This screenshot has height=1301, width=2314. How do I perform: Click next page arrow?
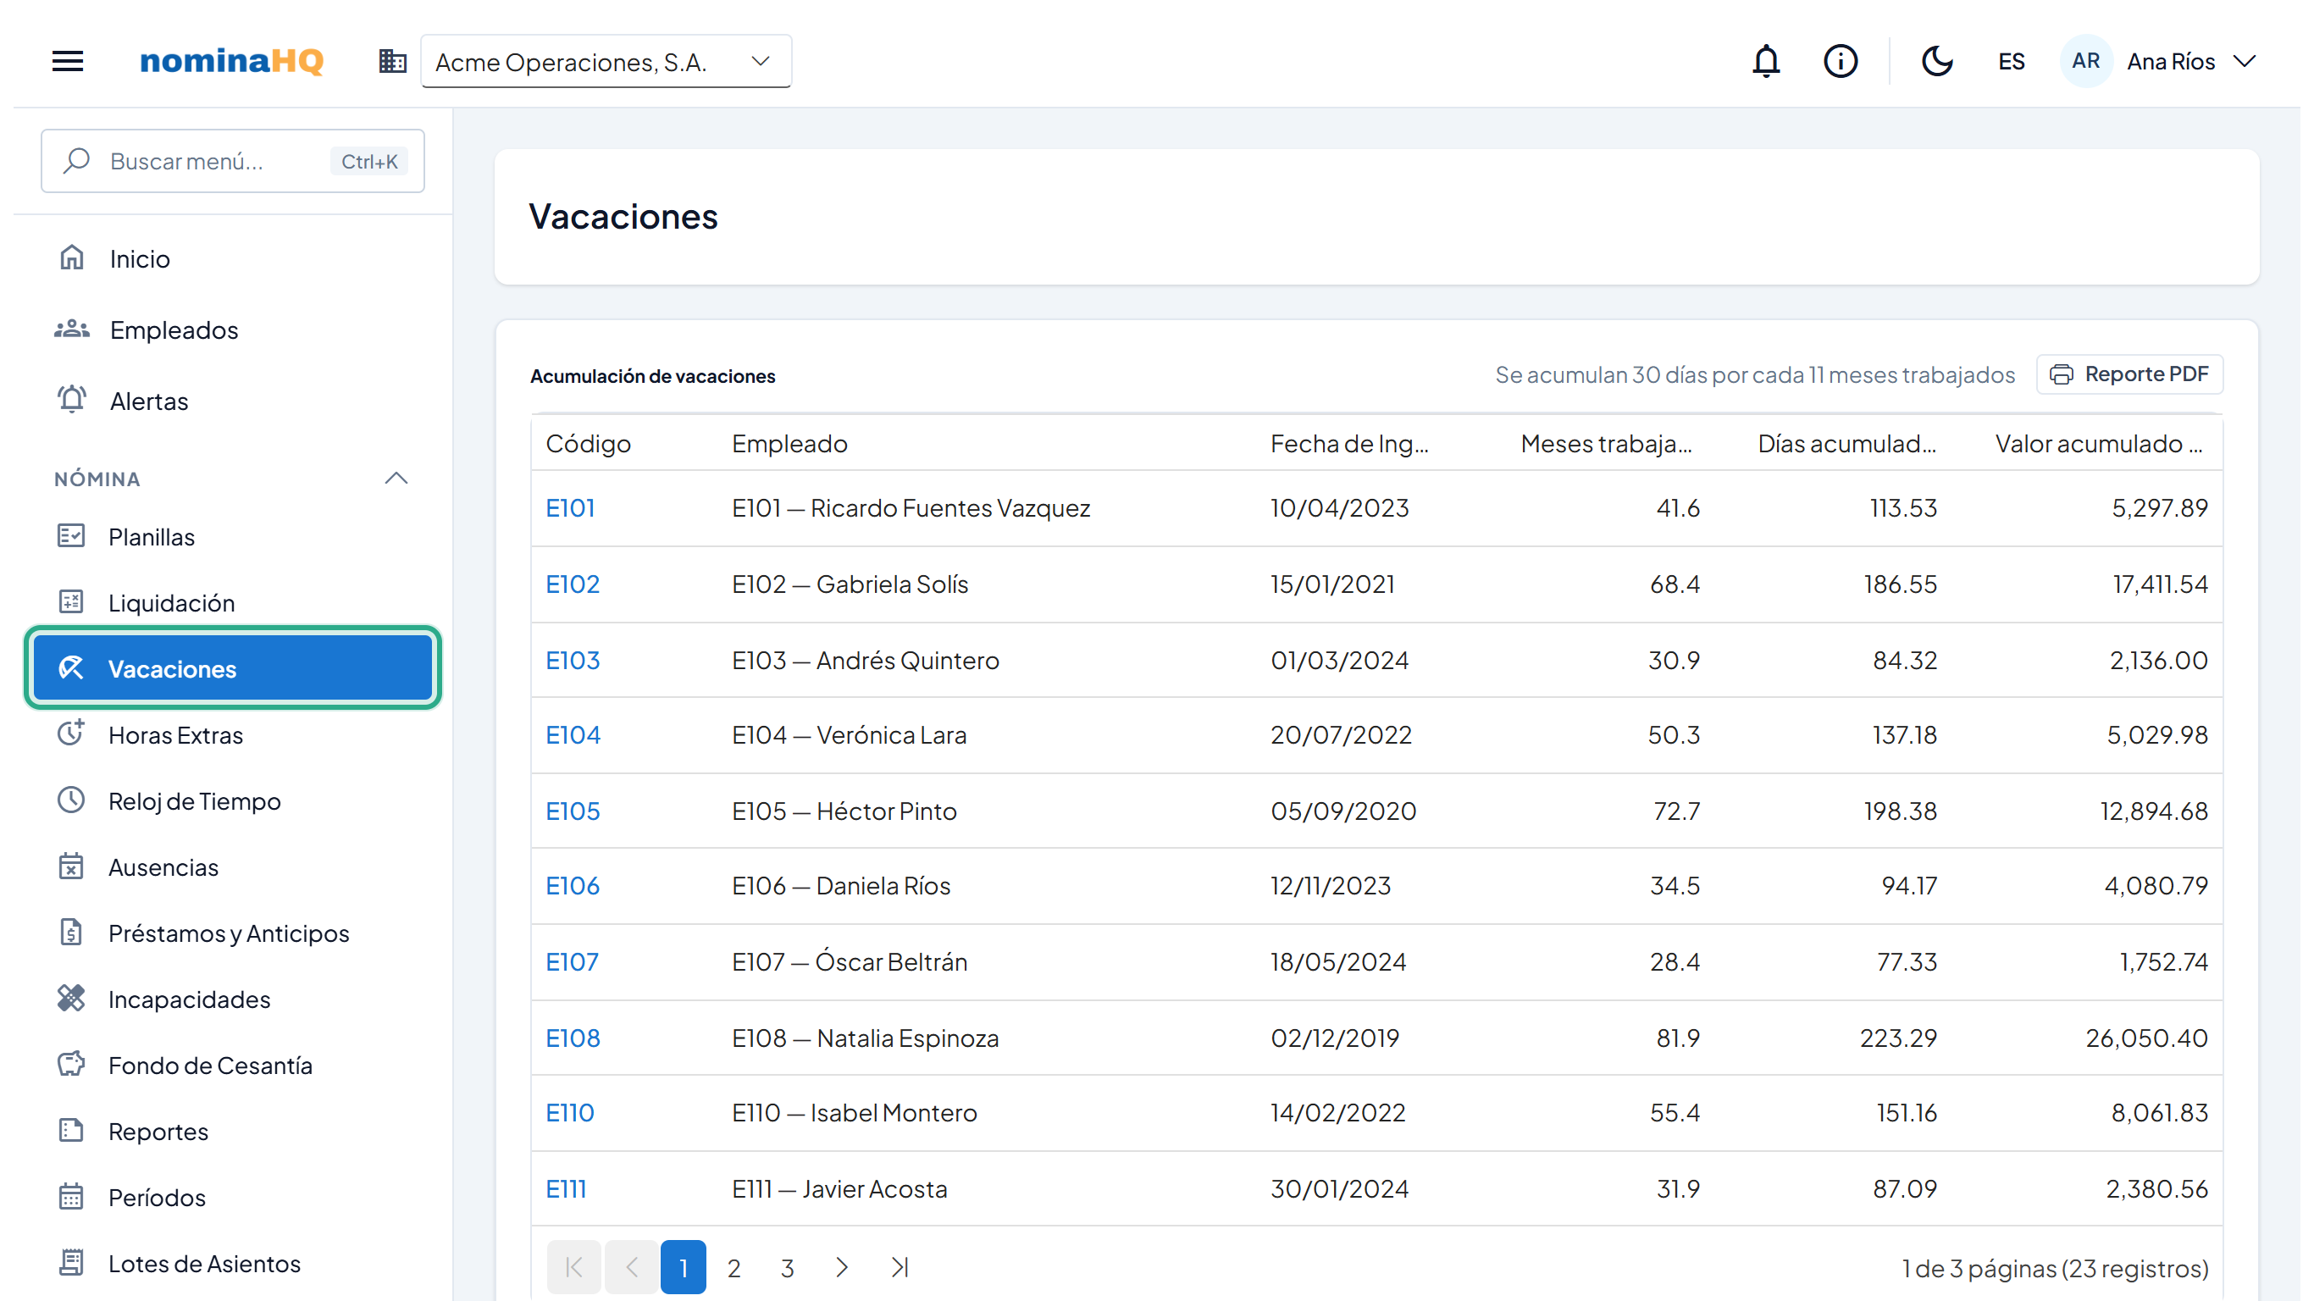coord(842,1268)
